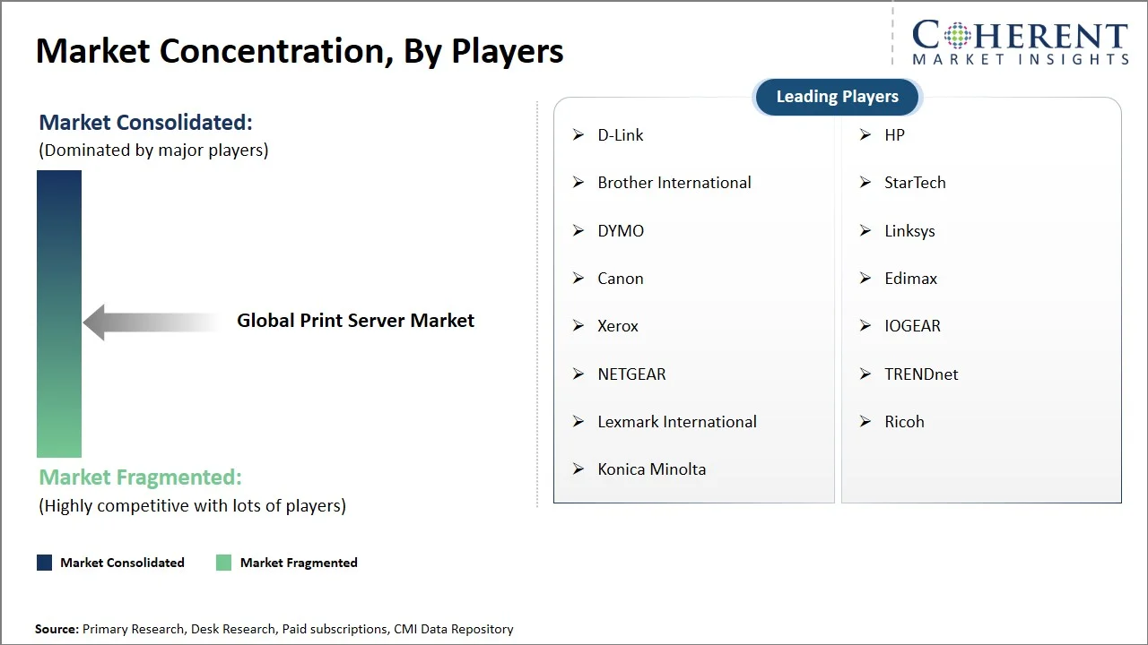Select the Edimax entry

pyautogui.click(x=910, y=279)
